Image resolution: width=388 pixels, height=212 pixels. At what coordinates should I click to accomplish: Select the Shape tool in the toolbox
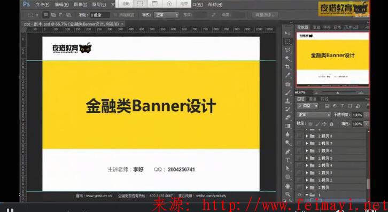tap(288, 177)
